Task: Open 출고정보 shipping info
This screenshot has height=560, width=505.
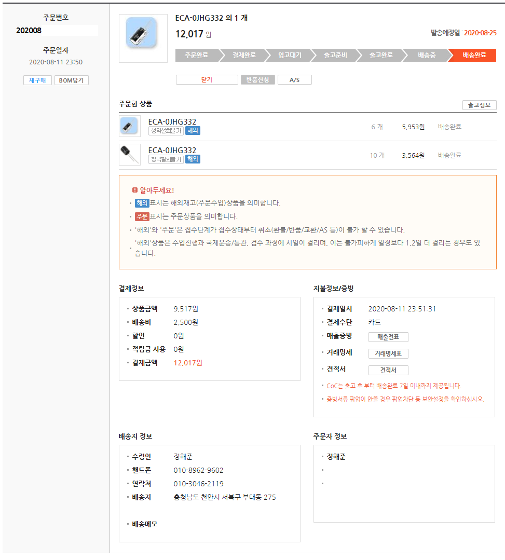Action: point(479,105)
